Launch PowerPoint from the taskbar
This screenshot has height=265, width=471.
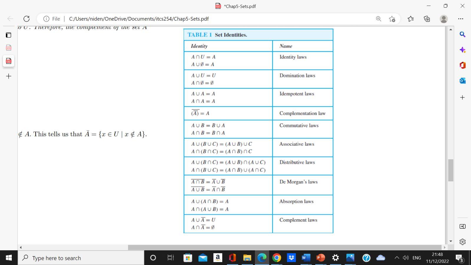321,258
